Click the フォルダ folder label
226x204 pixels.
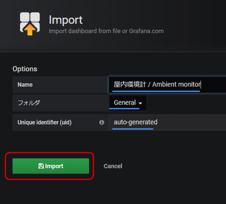(x=29, y=103)
